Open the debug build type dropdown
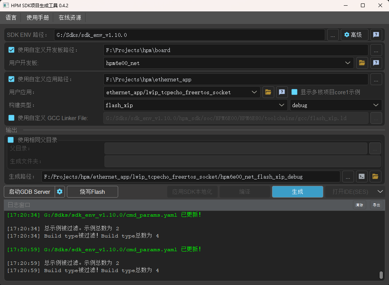Viewport: 389px width, 285px height. (x=376, y=105)
